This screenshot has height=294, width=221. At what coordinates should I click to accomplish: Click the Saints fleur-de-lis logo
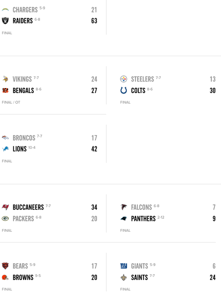click(123, 277)
